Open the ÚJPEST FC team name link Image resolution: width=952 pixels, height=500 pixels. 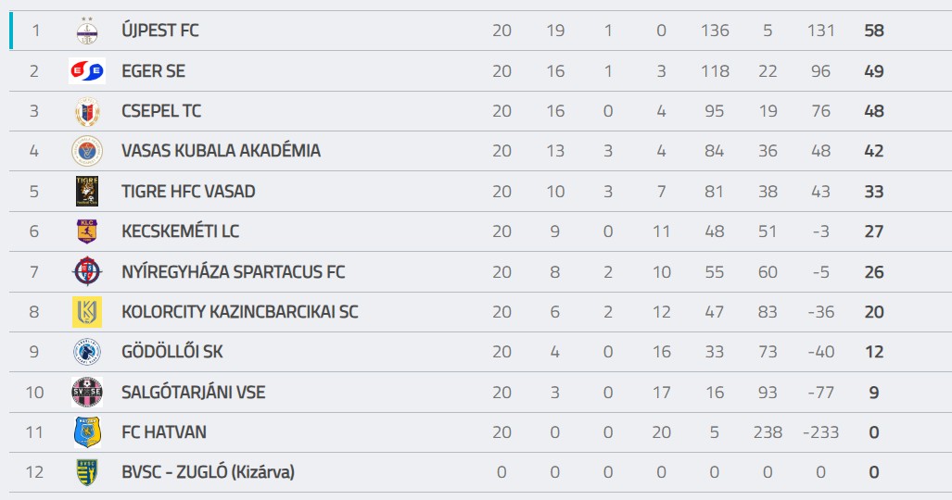click(x=160, y=31)
